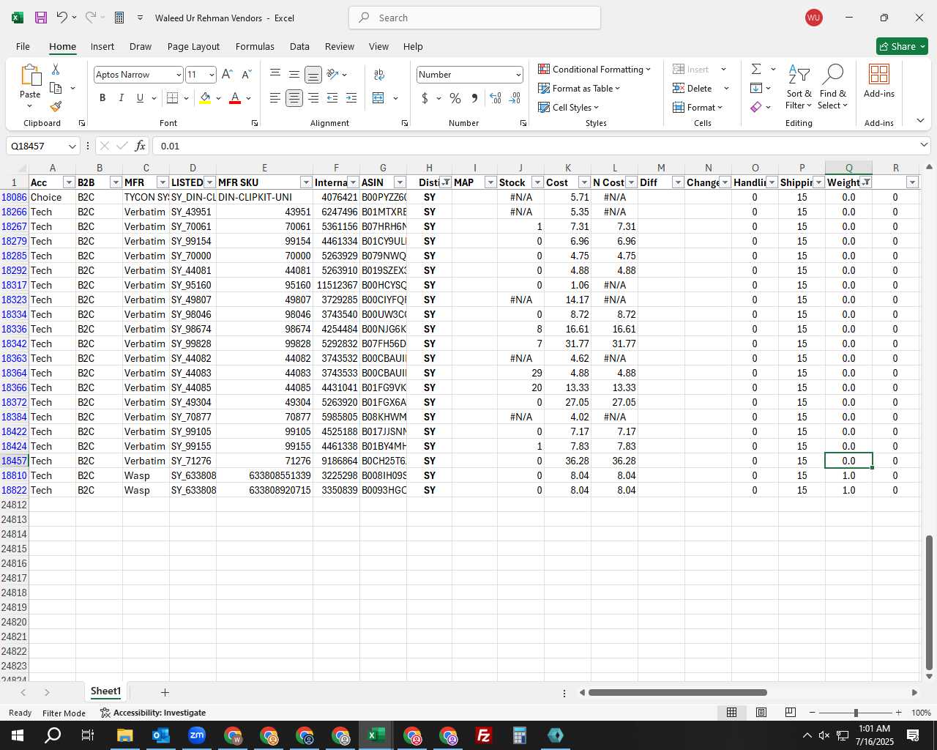Click Decrease Indent icon
Screen dimensions: 937x750
pyautogui.click(x=332, y=98)
